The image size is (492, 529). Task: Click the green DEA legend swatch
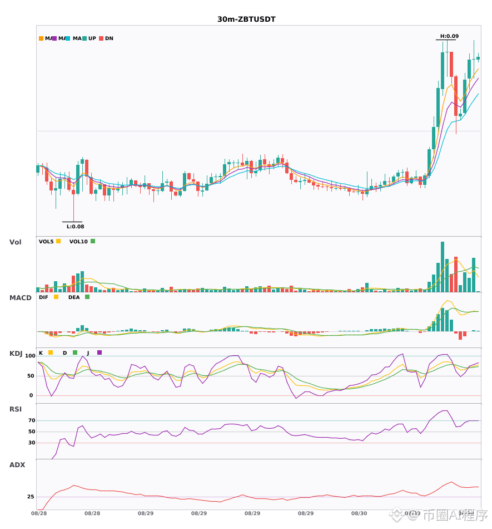pyautogui.click(x=87, y=297)
